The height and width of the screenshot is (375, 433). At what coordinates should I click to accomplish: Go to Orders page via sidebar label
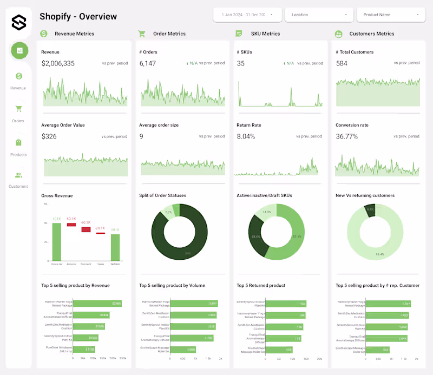pos(18,121)
